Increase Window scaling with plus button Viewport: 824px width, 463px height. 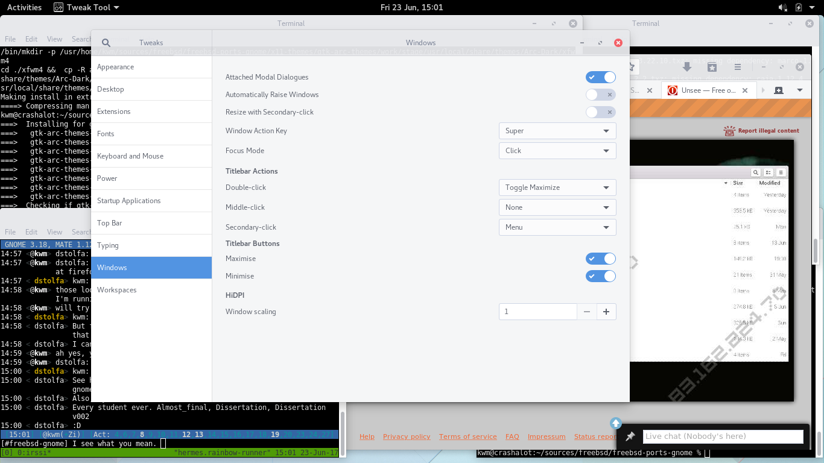[606, 312]
